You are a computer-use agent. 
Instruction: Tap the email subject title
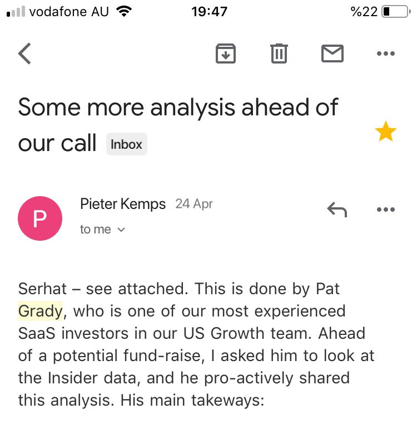click(178, 107)
